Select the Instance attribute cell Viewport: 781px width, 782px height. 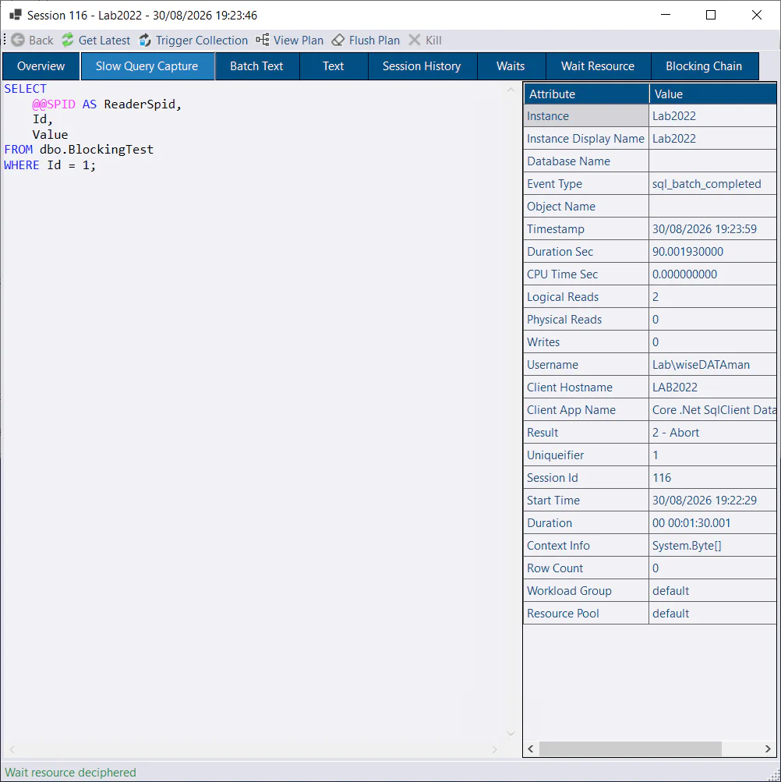(586, 115)
